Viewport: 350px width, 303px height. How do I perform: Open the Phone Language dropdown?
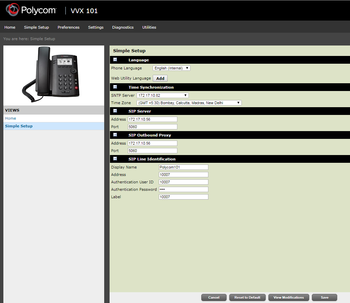[x=172, y=68]
